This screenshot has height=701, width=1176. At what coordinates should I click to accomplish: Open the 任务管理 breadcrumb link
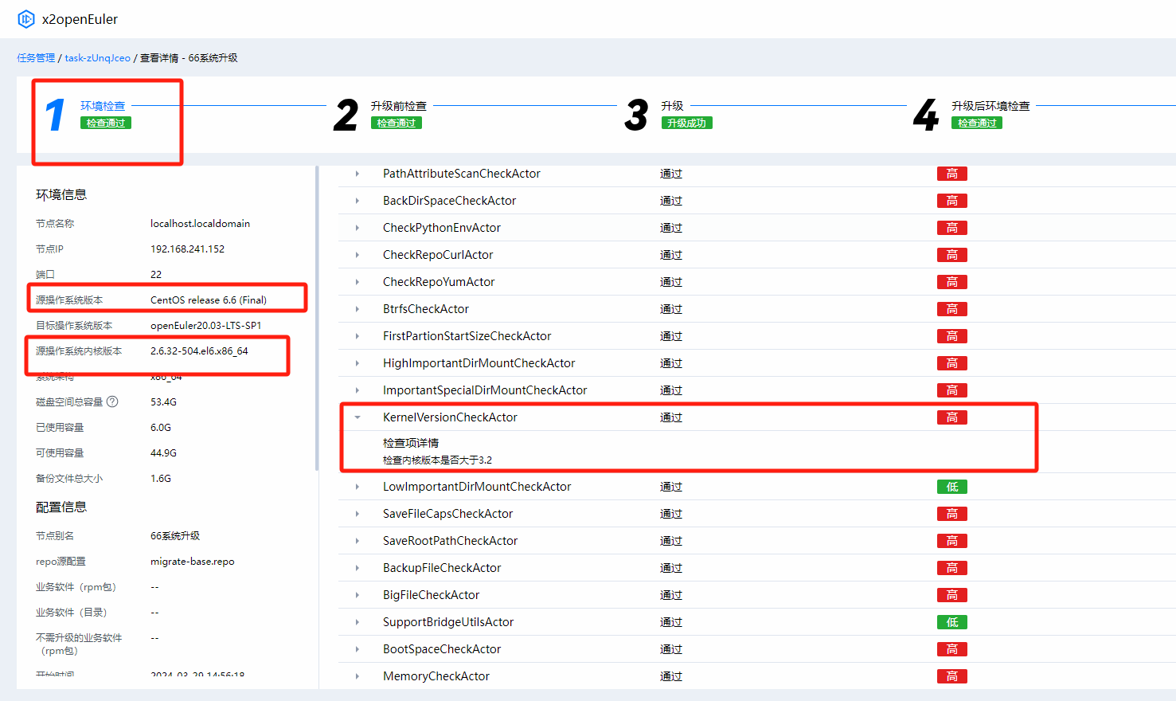(36, 58)
